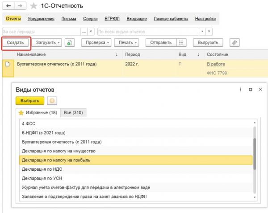
Task: Select 6-НДФЛ (с 2021 года) row
Action: (x=136, y=133)
